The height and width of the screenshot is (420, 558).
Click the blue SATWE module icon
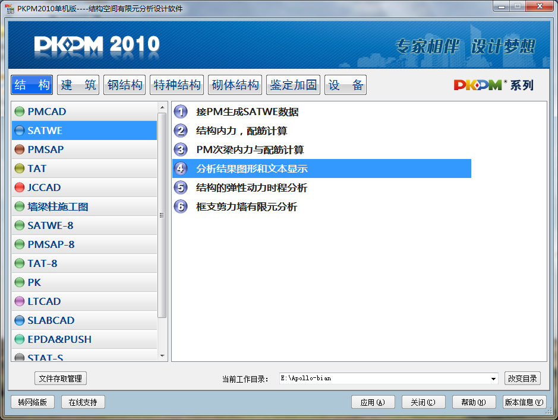pyautogui.click(x=20, y=131)
